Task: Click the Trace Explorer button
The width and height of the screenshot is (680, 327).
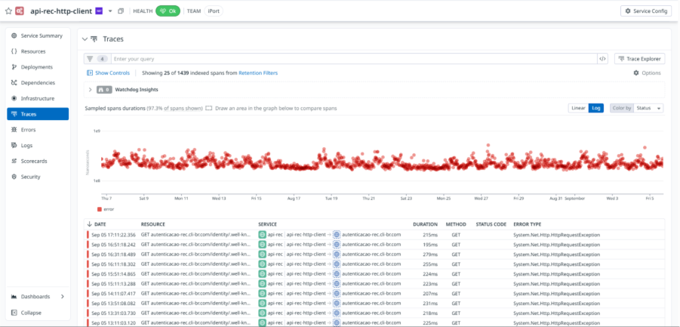Action: click(639, 58)
